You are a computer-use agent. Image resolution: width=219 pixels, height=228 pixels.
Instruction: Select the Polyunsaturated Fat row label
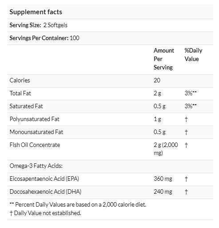click(34, 119)
